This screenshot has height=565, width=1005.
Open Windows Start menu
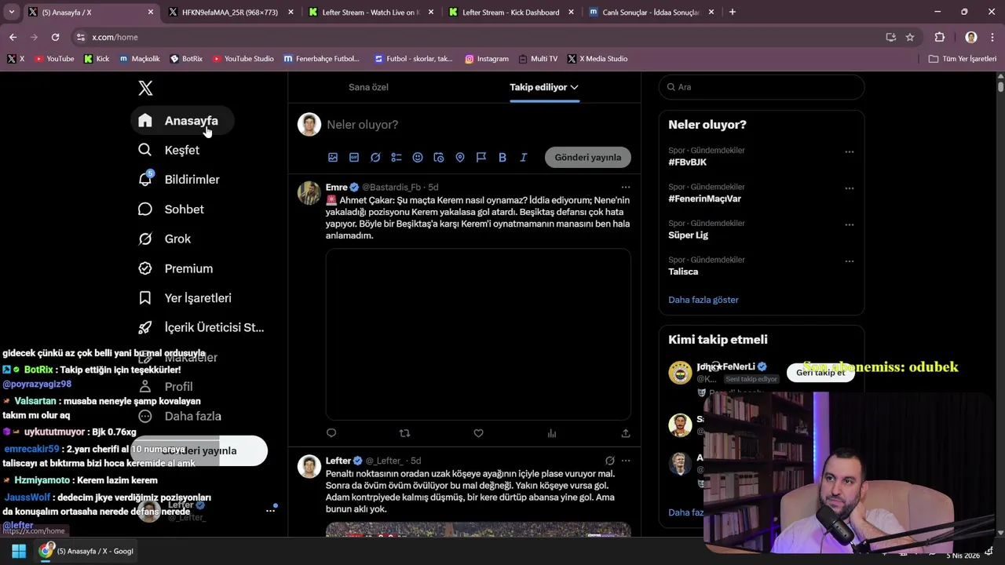pos(19,551)
